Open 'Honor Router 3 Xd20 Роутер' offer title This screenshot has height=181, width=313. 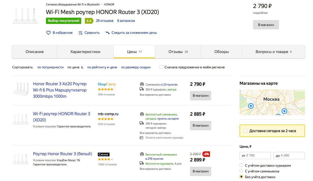click(60, 90)
